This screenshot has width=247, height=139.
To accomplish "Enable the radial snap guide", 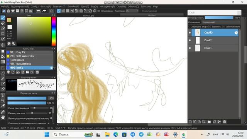I will (76, 11).
